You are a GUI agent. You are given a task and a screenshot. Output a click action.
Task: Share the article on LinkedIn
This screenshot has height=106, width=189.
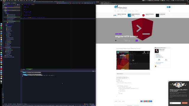click(x=146, y=101)
